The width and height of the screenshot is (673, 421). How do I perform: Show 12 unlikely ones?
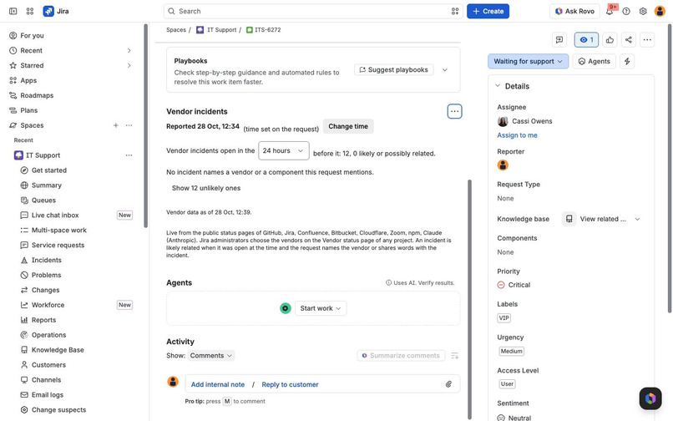(206, 188)
